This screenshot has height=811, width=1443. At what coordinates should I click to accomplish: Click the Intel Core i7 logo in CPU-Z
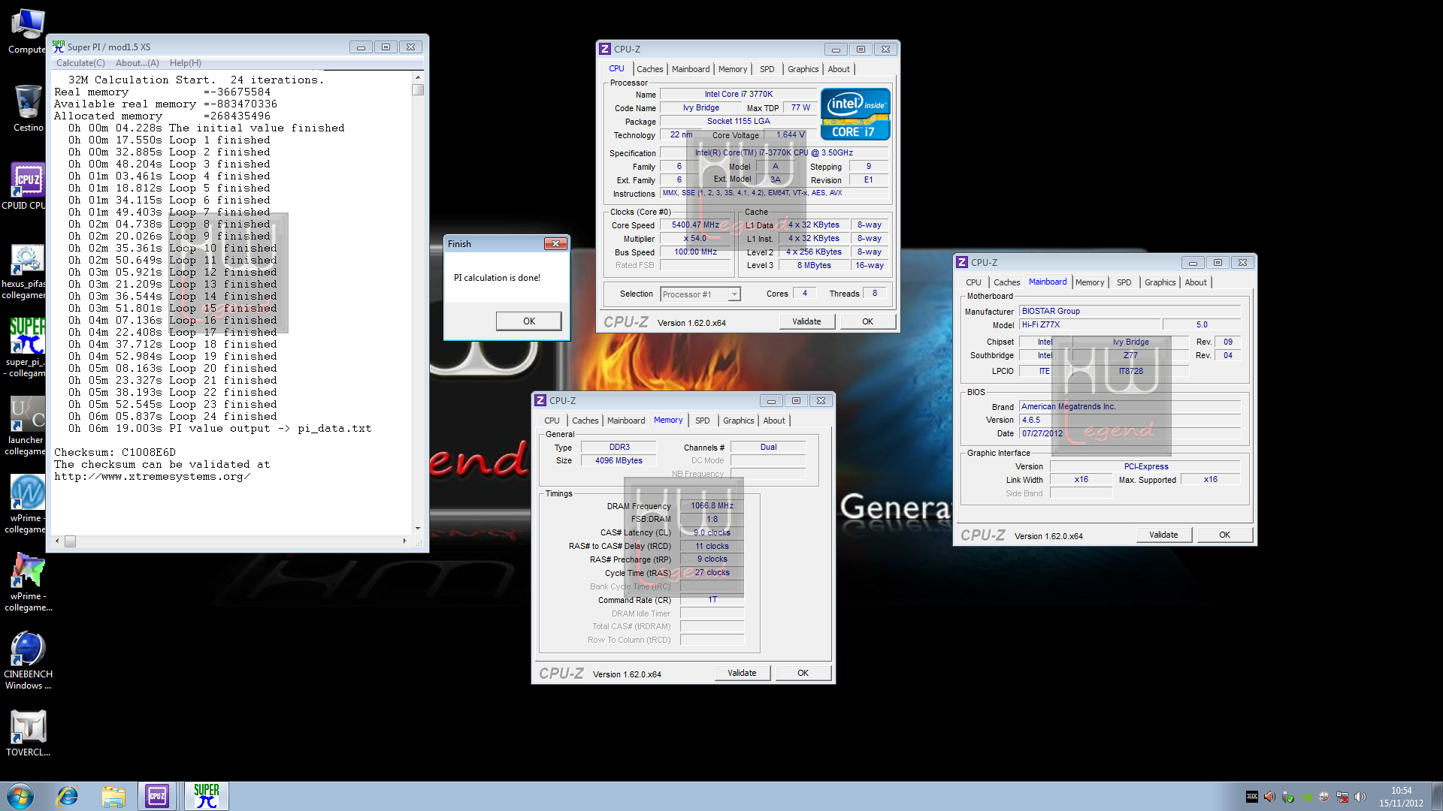point(855,114)
